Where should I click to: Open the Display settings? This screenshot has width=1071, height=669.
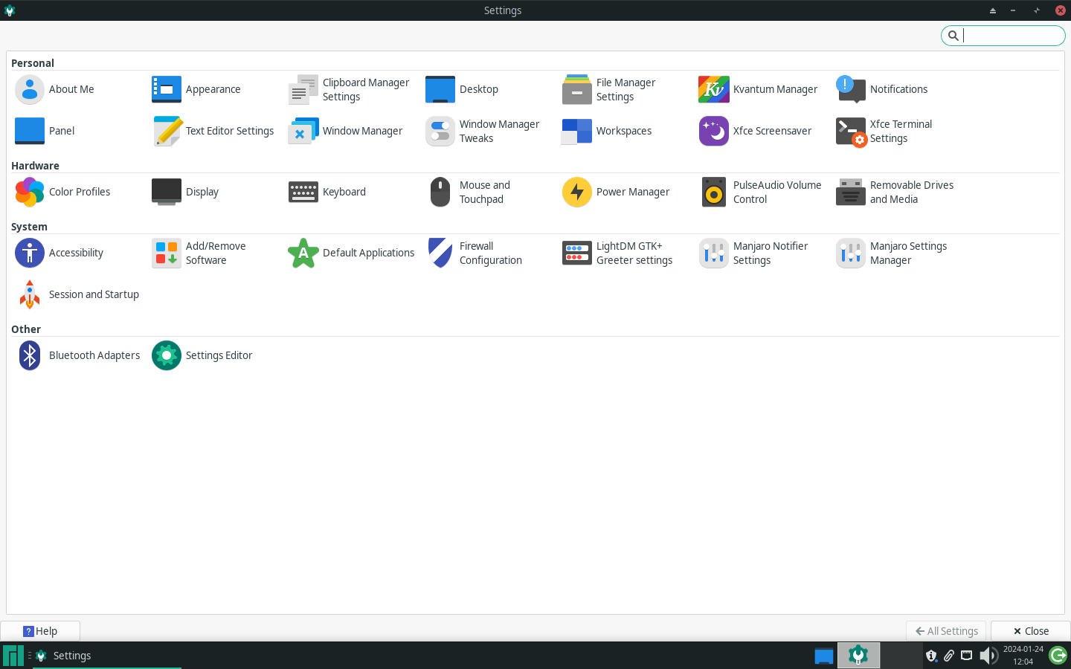(x=201, y=192)
